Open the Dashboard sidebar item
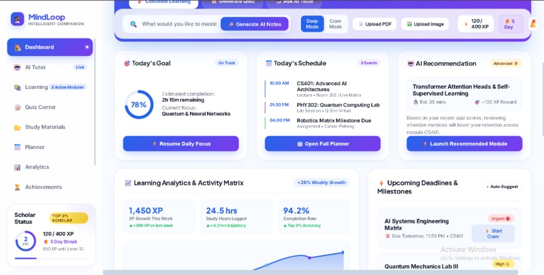The image size is (544, 275). tap(50, 47)
